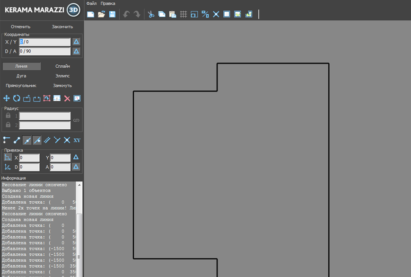Select the Rotate tool (circular arrows)
411x277 pixels.
(x=17, y=98)
